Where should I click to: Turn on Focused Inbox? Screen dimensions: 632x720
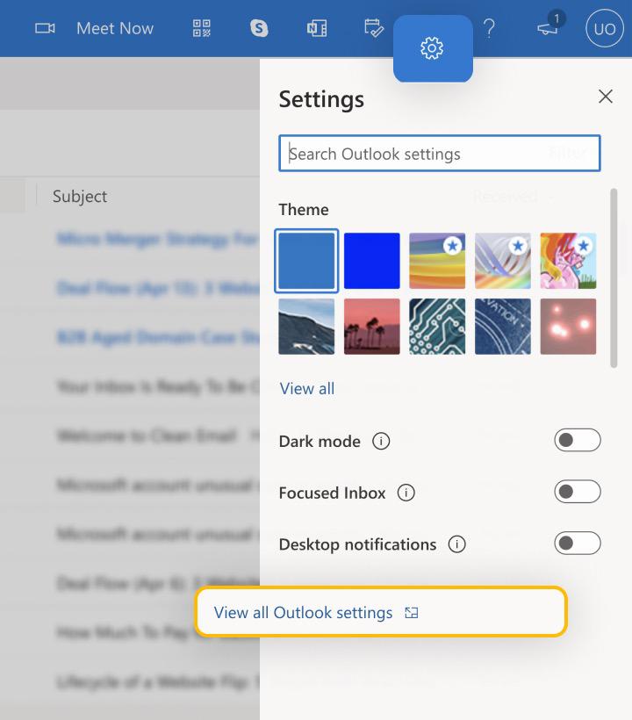click(x=578, y=493)
